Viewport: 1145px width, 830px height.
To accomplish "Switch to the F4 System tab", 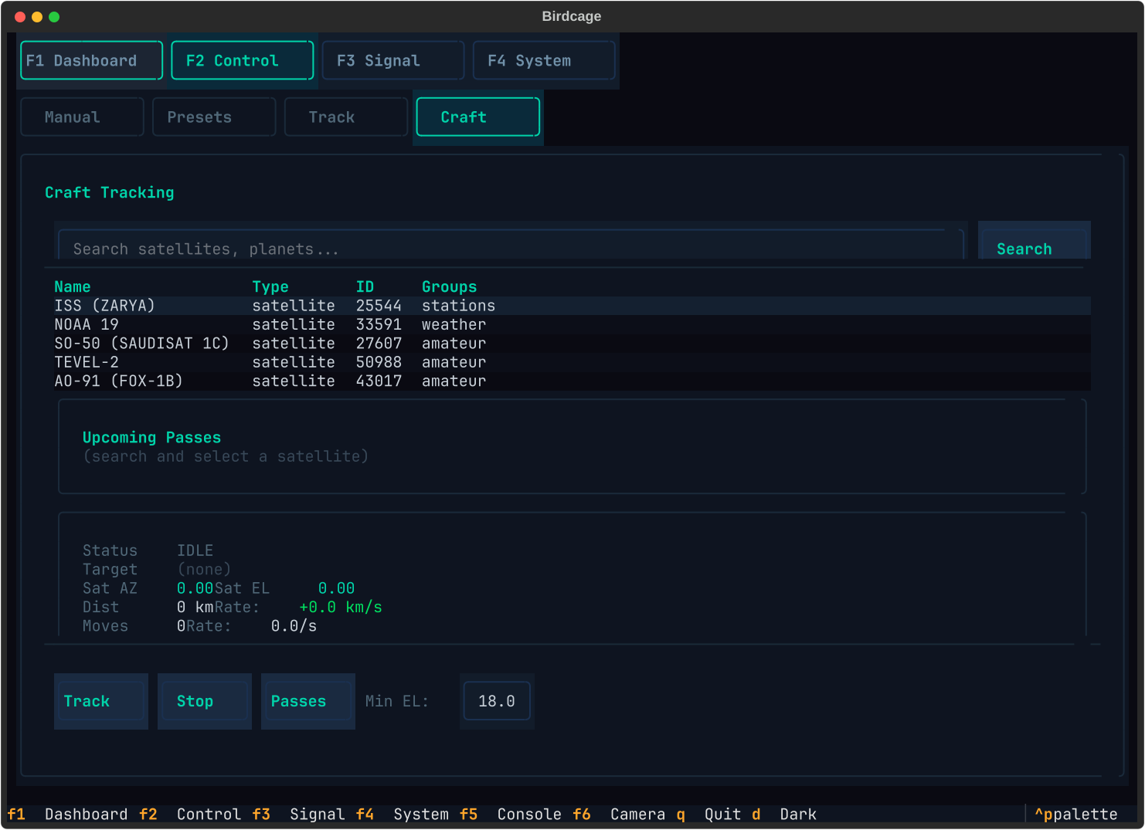I will tap(544, 60).
